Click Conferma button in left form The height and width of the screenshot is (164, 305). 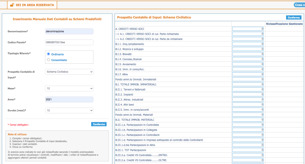(x=99, y=124)
